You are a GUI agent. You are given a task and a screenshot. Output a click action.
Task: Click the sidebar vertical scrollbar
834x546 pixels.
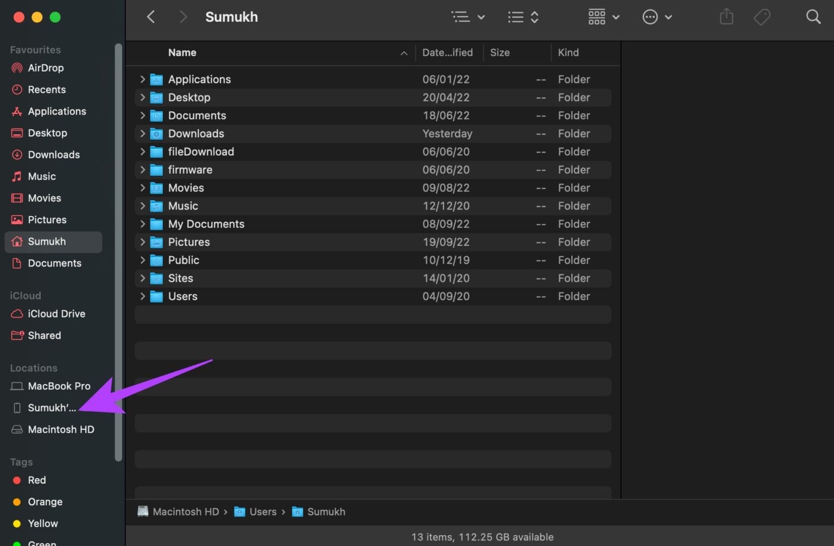click(x=118, y=250)
